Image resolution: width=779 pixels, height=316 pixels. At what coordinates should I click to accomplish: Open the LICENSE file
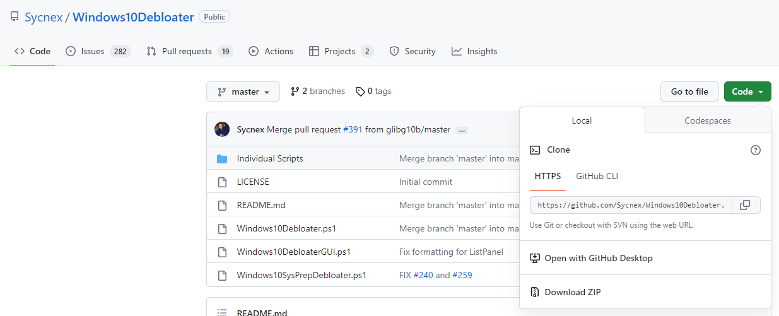coord(253,182)
